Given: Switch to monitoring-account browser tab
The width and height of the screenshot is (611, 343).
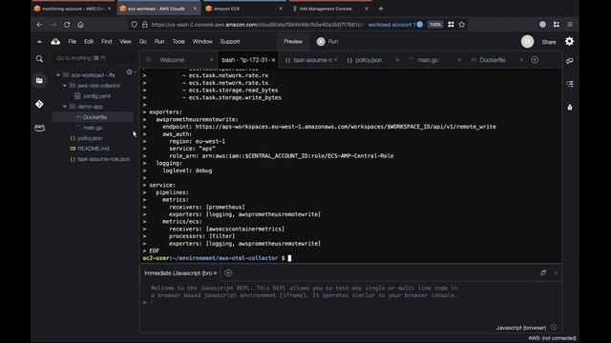Looking at the screenshot, I should [73, 9].
